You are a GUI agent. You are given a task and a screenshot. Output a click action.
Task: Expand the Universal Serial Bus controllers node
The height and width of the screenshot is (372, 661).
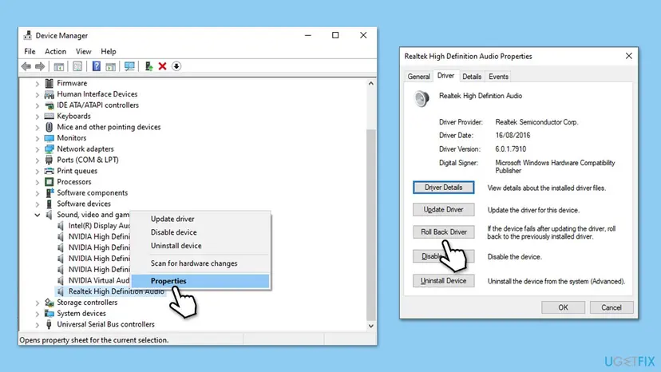(37, 325)
